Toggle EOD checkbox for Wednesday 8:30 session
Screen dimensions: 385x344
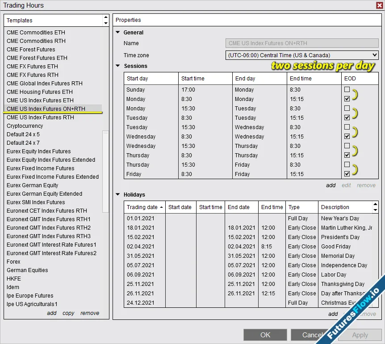pos(347,136)
